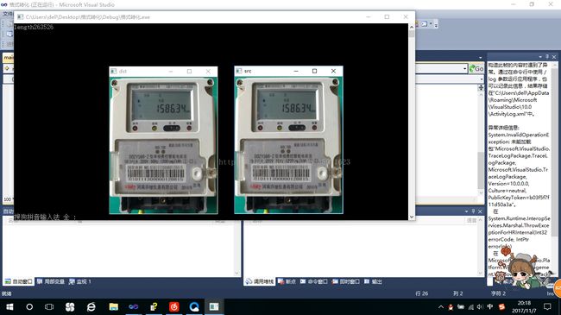
Task: Open the 命令窗口 tab
Action: (313, 281)
